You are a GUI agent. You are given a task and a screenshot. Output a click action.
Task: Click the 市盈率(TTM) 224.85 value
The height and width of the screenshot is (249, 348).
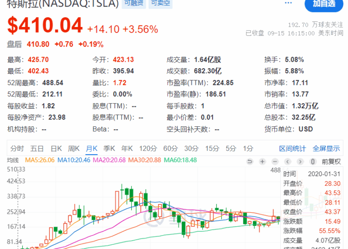pos(223,83)
